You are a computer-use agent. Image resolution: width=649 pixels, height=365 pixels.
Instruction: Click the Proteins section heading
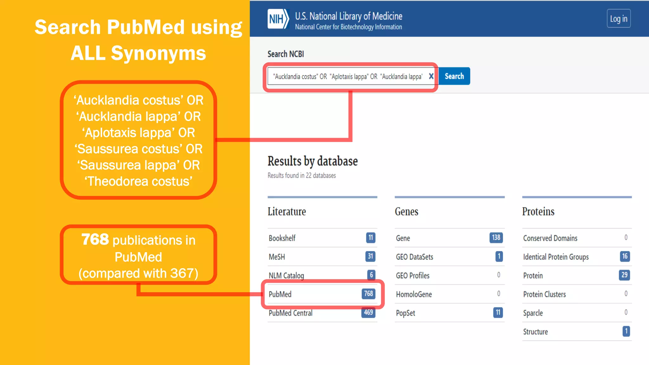(538, 212)
